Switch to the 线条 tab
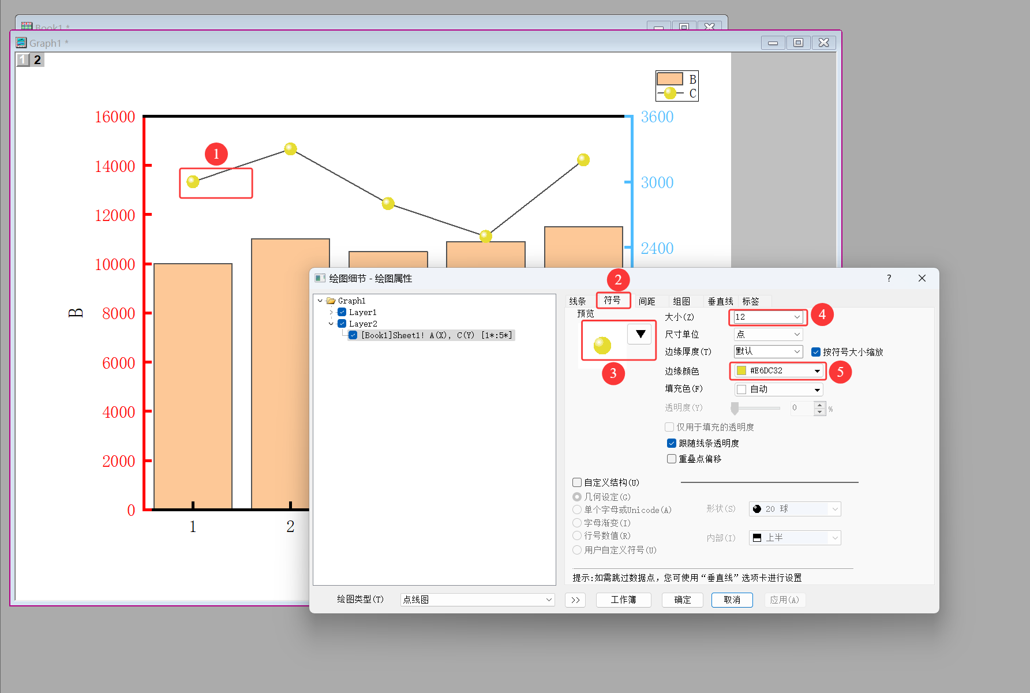 [577, 301]
